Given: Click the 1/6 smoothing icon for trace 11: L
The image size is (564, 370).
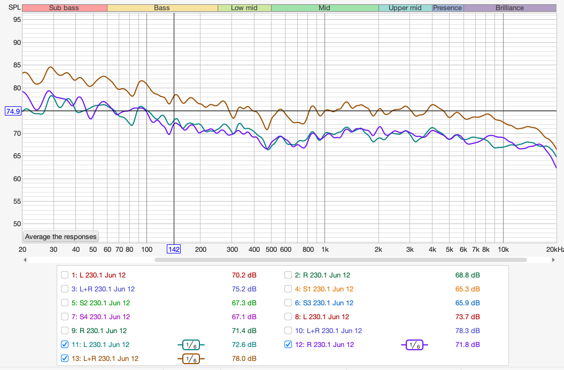Looking at the screenshot, I should pyautogui.click(x=191, y=345).
